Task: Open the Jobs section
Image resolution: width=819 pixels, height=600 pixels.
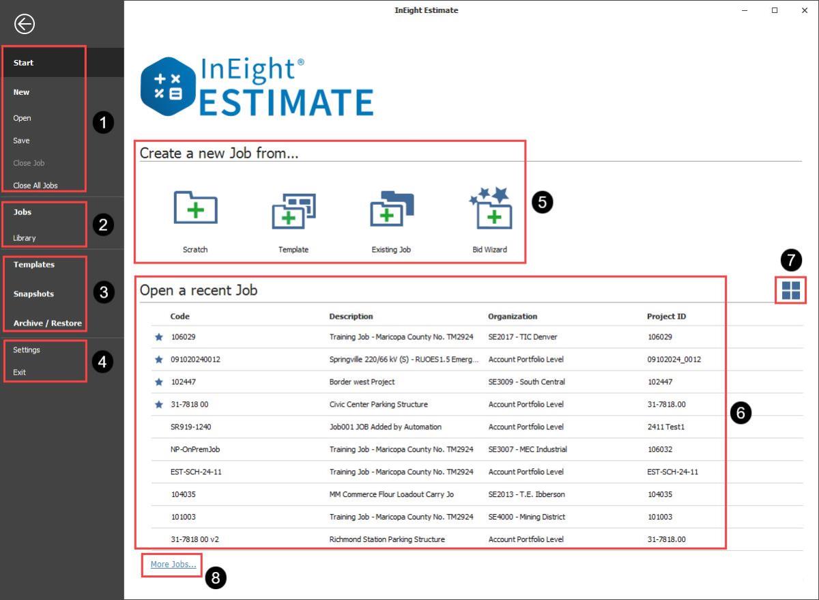Action: [23, 212]
